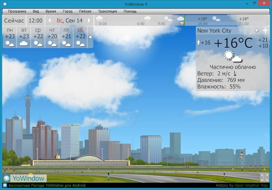Click partly sunny icon above 9:00
The height and width of the screenshot is (190, 272).
click(168, 18)
